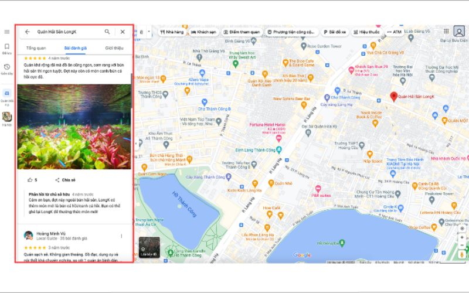The height and width of the screenshot is (293, 469).
Task: Click the Rose Garden Tower marker
Action: 304,46
